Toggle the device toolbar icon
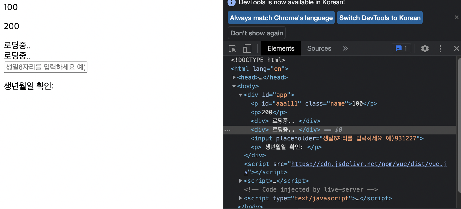 247,48
